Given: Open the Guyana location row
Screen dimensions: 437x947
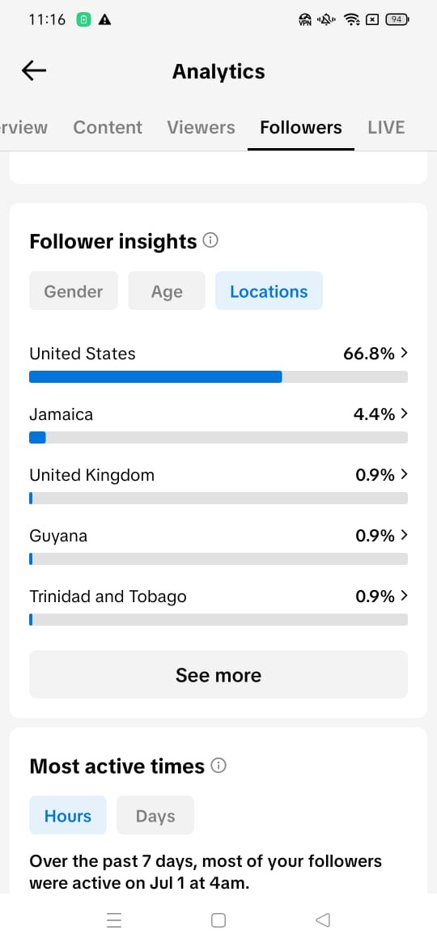Looking at the screenshot, I should (x=218, y=543).
